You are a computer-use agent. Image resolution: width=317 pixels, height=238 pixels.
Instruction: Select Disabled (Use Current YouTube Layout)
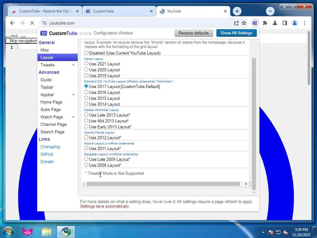pos(86,53)
